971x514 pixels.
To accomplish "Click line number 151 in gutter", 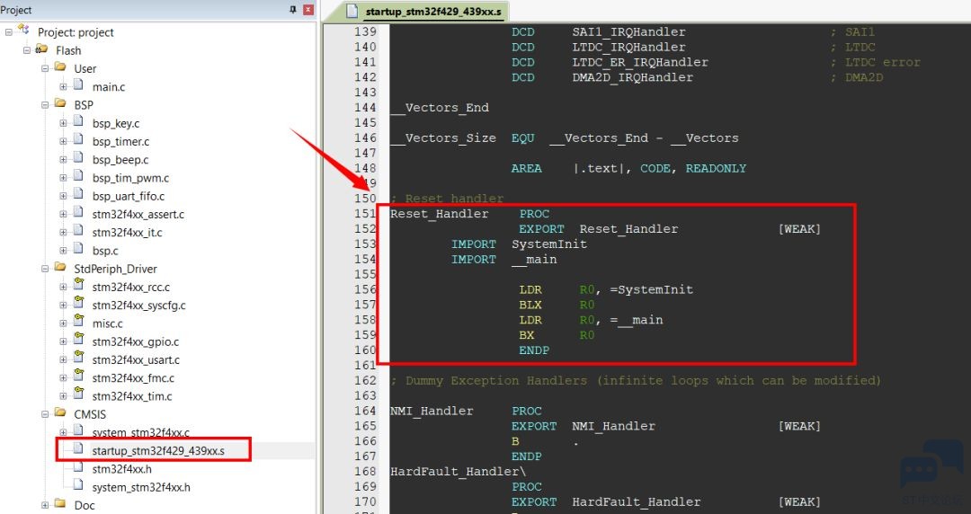I will [x=365, y=214].
